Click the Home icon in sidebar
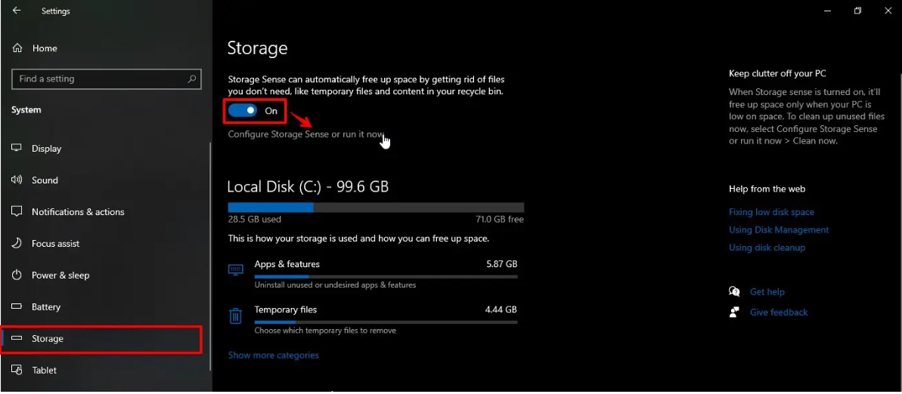 (x=17, y=48)
